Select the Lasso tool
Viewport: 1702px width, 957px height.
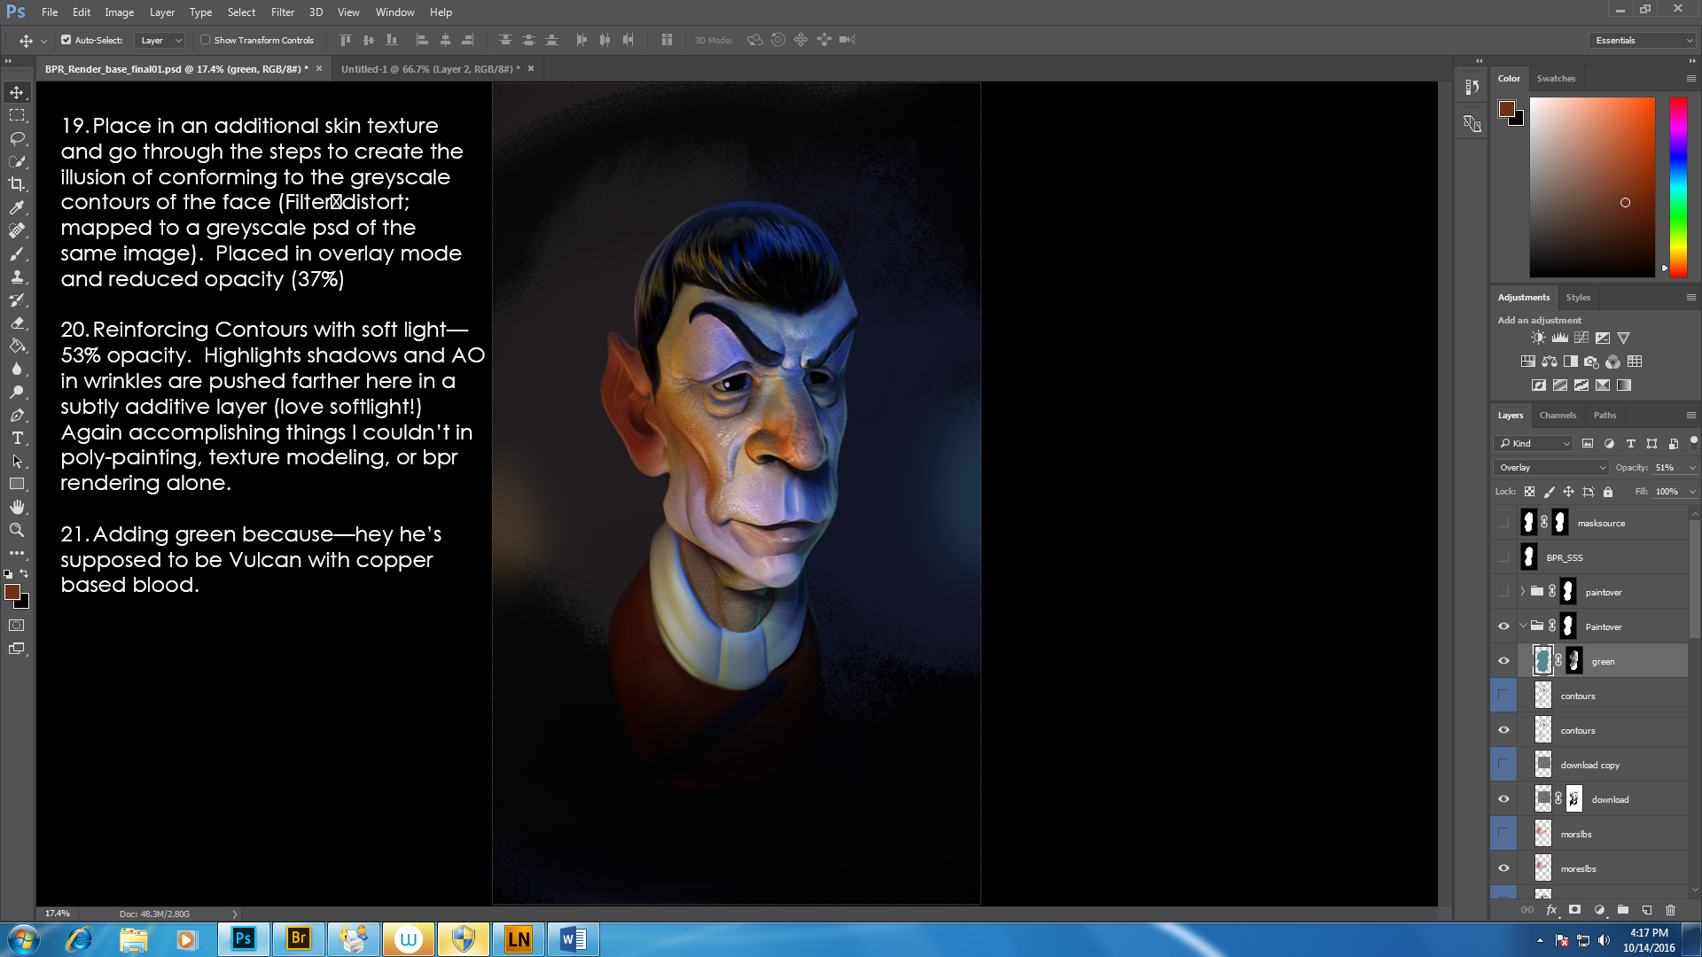click(17, 138)
